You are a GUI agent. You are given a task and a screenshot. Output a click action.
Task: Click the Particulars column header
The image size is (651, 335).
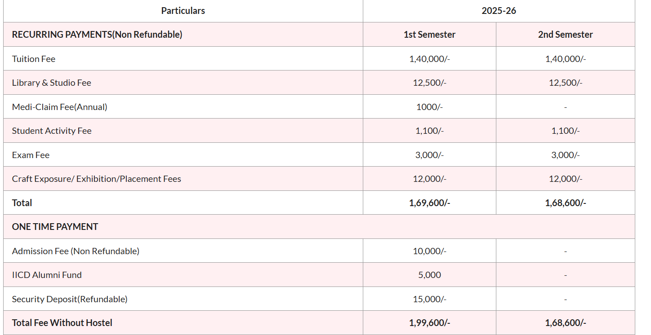coord(183,11)
